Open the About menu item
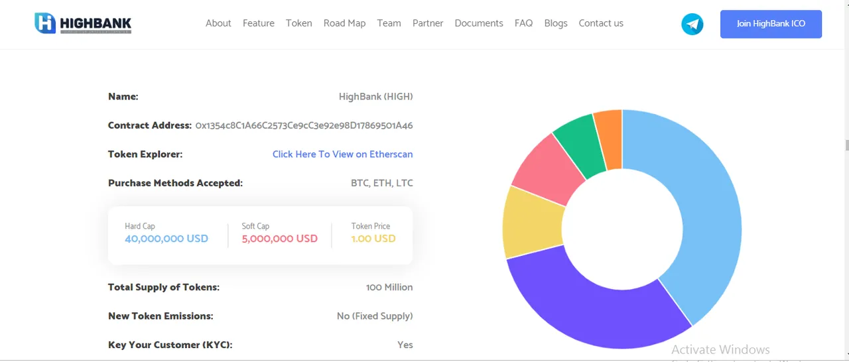This screenshot has width=849, height=362. pos(218,23)
